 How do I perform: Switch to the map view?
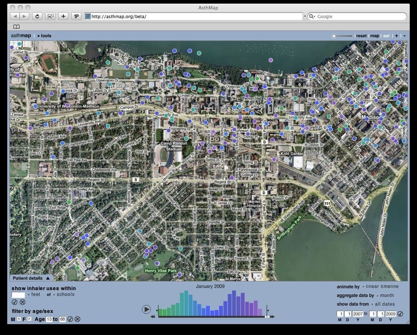click(374, 35)
